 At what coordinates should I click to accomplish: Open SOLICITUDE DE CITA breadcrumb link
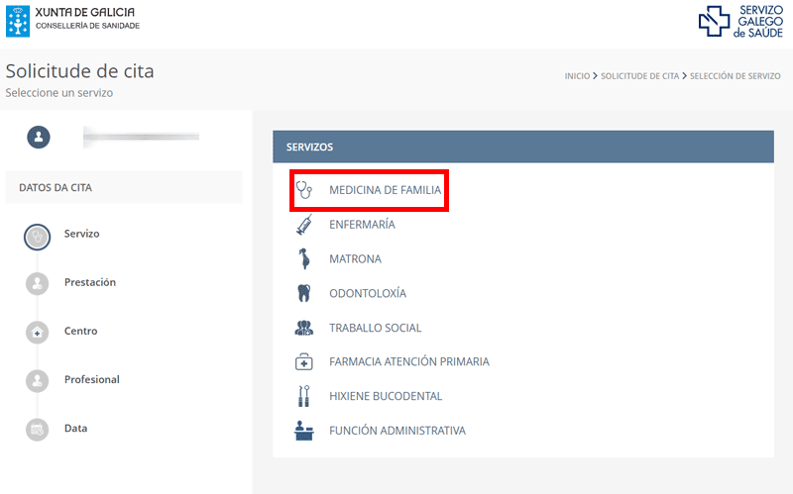tap(639, 76)
